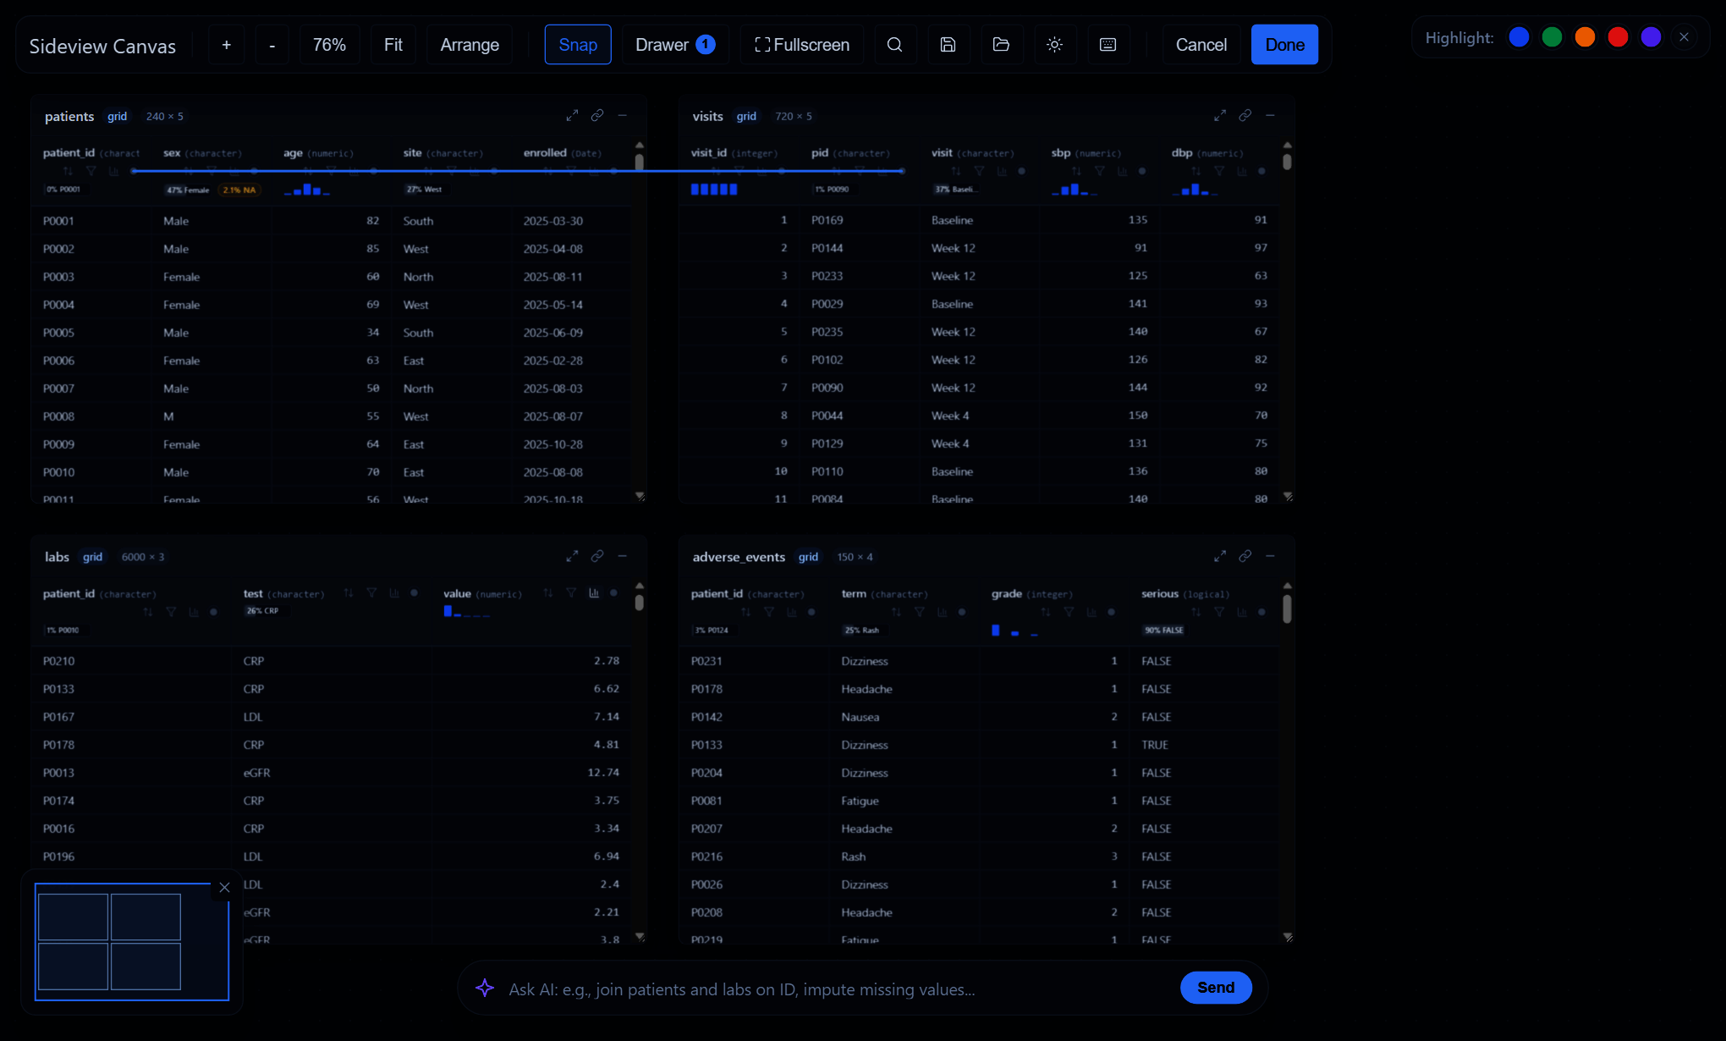
Task: Sort the adverse_events grade column
Action: pyautogui.click(x=1046, y=612)
